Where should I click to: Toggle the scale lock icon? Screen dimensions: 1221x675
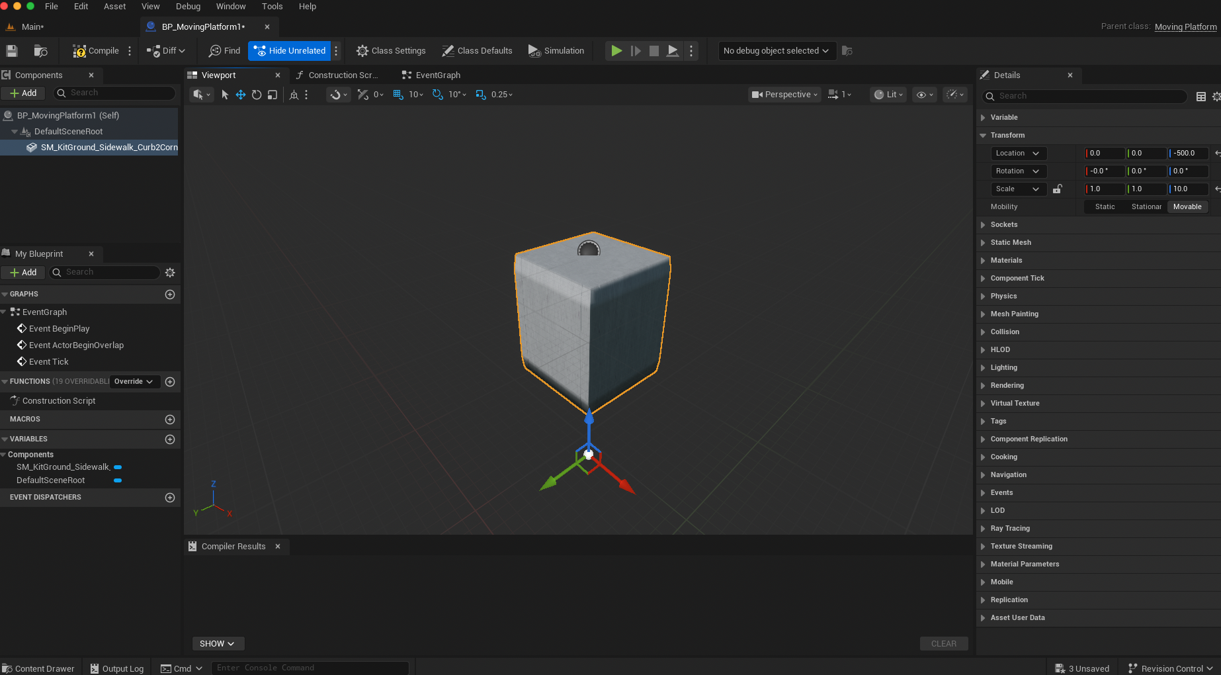[1058, 189]
